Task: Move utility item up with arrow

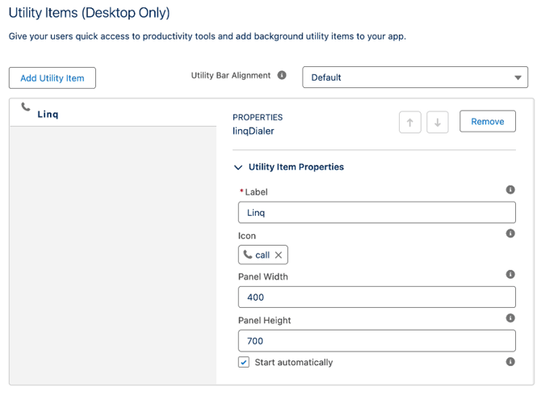Action: 410,122
